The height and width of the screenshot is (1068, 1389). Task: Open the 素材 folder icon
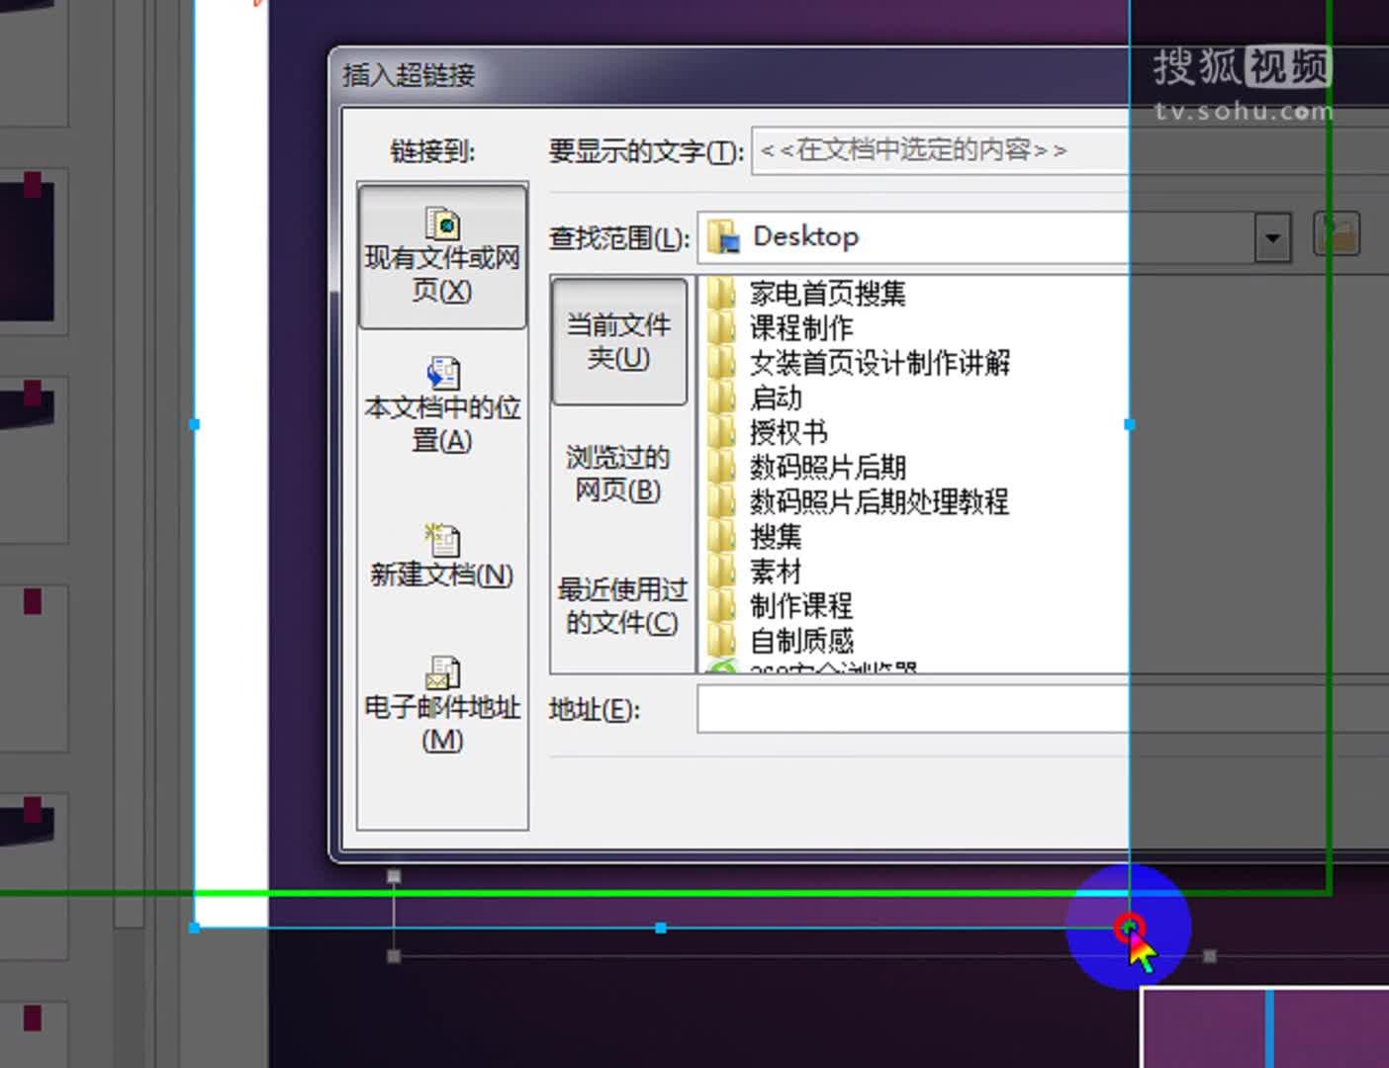(777, 572)
